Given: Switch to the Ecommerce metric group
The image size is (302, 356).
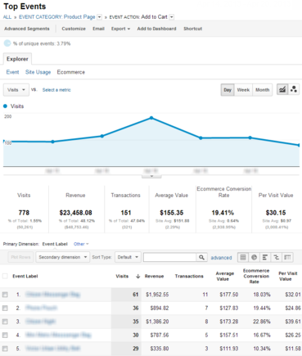Looking at the screenshot, I should [71, 72].
